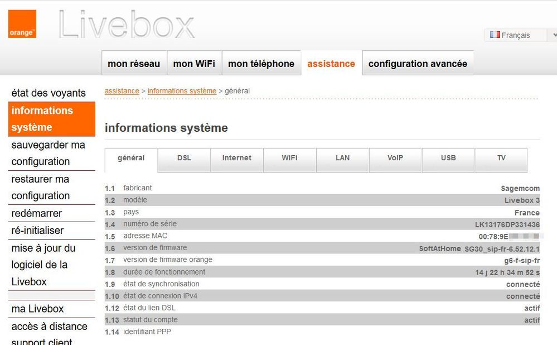Click redémarrer in the sidebar
Screen dimensions: 557x345
click(x=52, y=213)
